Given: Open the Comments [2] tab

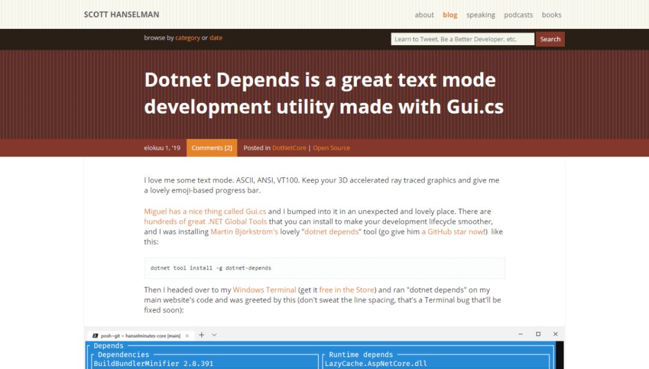Looking at the screenshot, I should tap(212, 148).
